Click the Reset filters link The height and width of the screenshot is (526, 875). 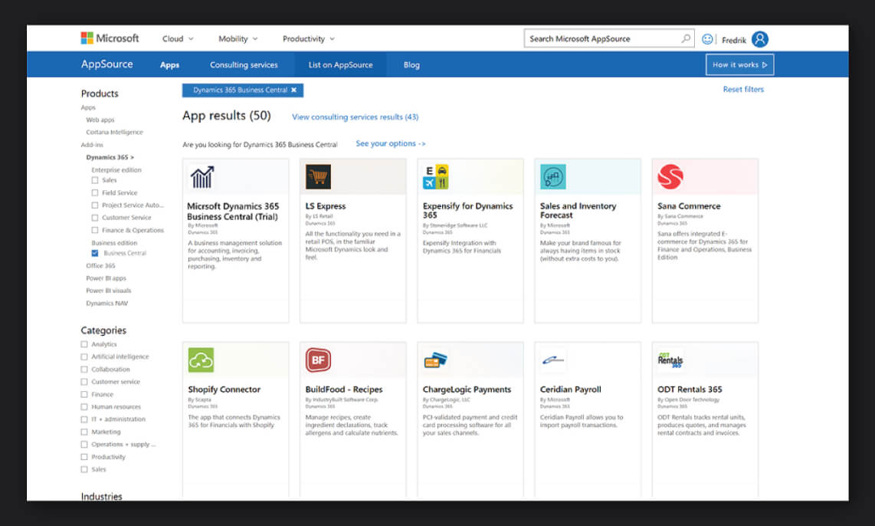(742, 90)
